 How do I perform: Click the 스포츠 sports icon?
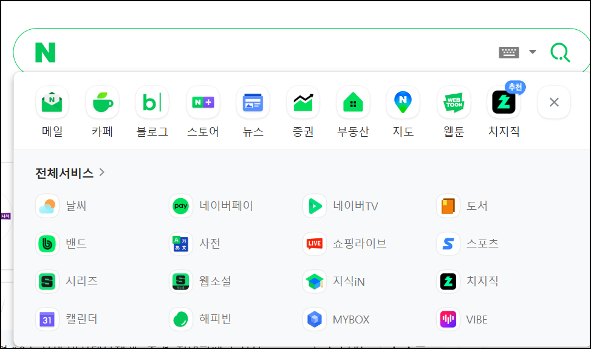[448, 244]
